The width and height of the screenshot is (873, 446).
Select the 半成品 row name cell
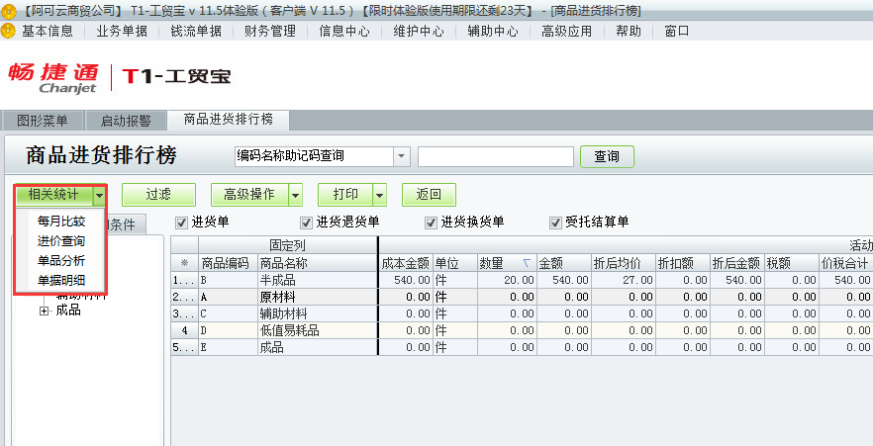318,280
